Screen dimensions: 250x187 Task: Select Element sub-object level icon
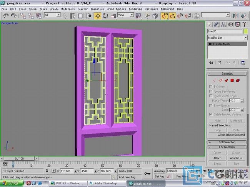pos(238,80)
